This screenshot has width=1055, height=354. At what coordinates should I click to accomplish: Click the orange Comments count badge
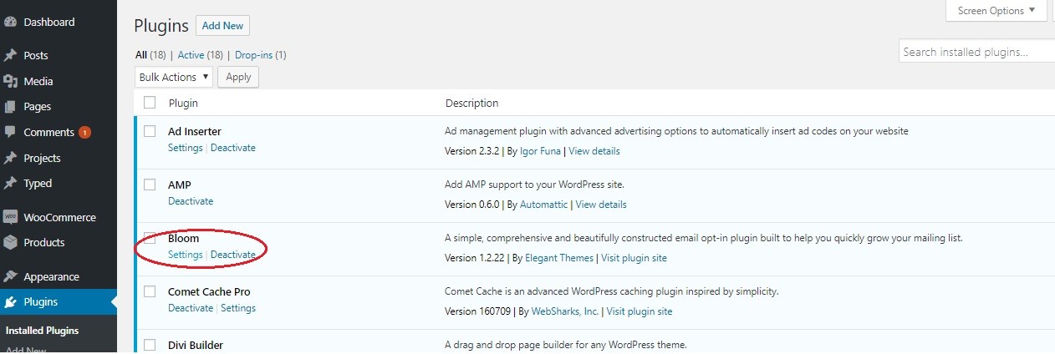coord(84,132)
